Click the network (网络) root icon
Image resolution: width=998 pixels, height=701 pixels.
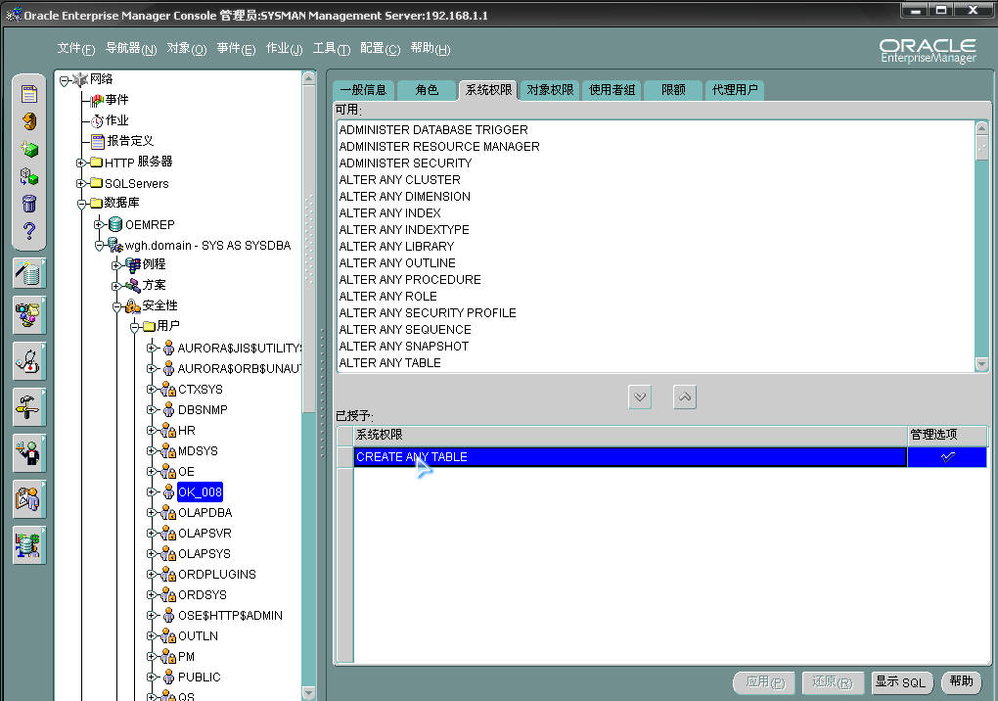click(x=80, y=79)
